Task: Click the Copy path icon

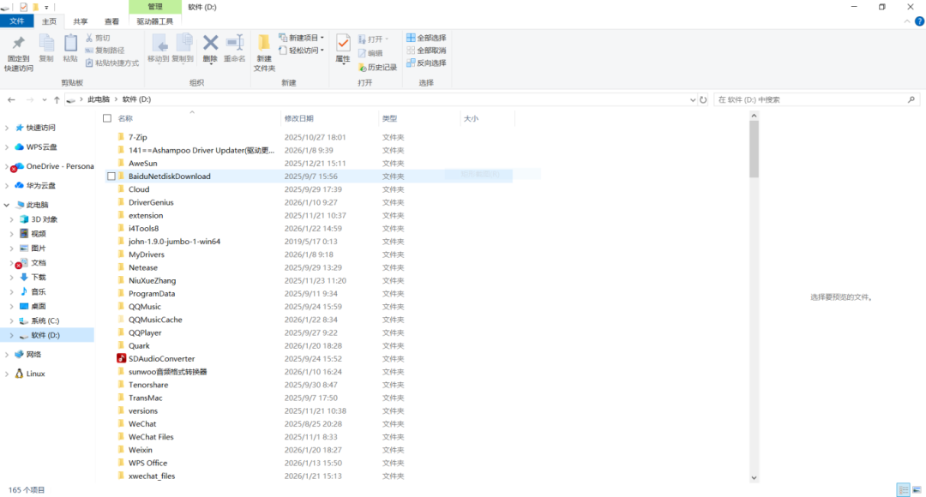Action: point(89,51)
